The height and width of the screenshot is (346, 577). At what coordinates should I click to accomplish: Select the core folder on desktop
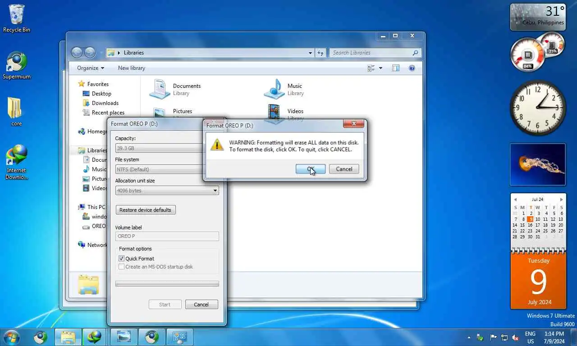point(16,112)
